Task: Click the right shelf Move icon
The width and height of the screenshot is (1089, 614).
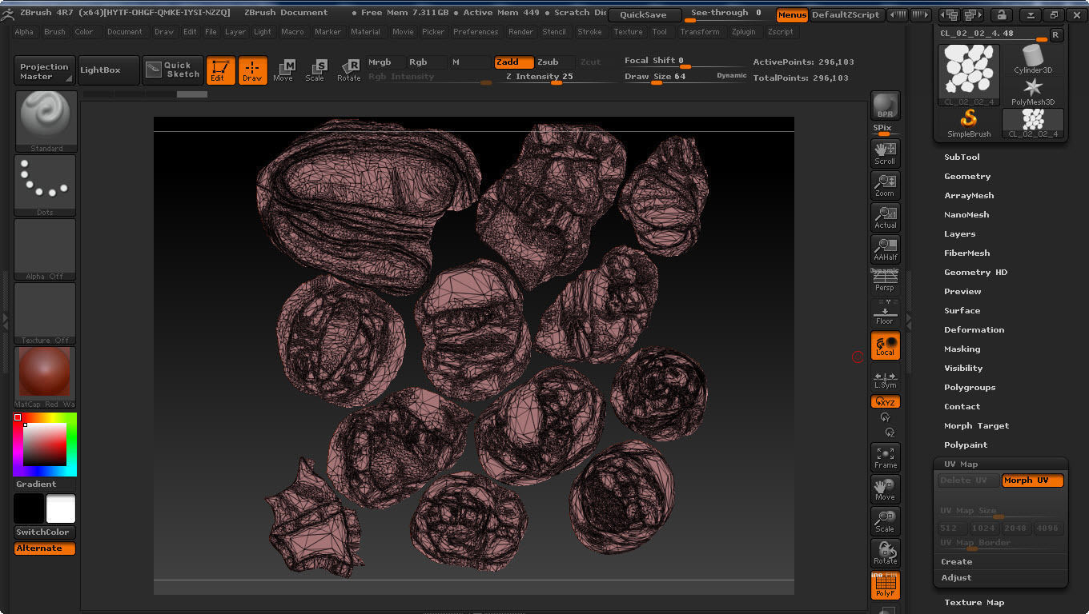Action: [x=885, y=489]
